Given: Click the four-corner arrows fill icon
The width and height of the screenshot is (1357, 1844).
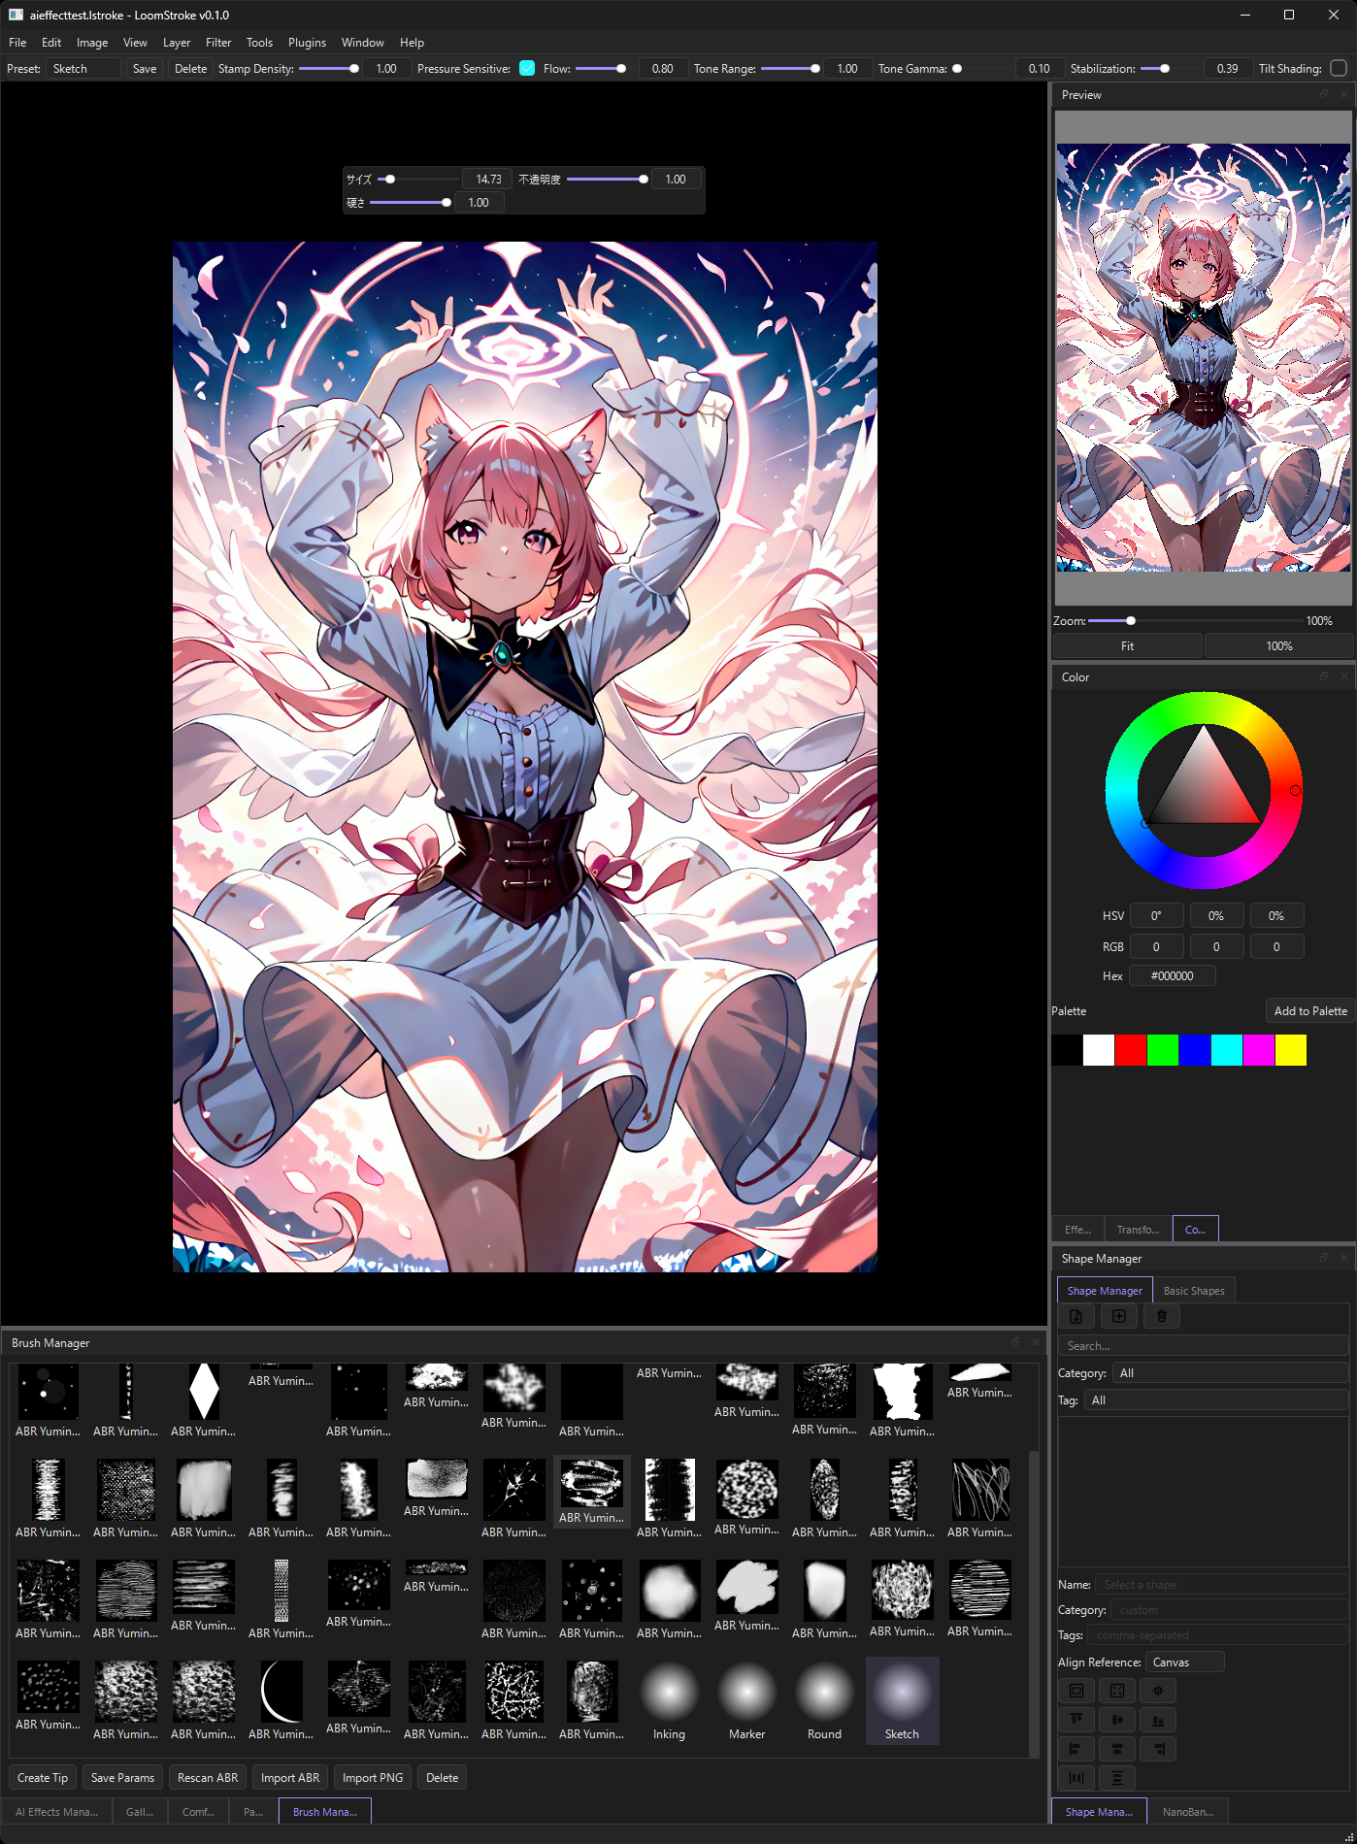Looking at the screenshot, I should [x=1117, y=1691].
